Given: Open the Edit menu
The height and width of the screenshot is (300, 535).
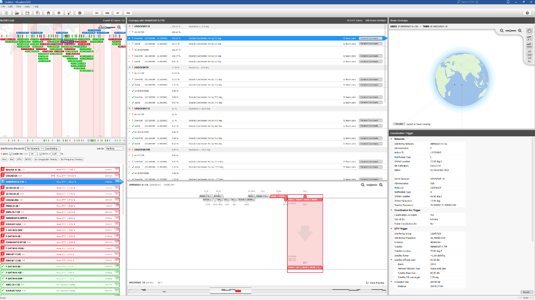Looking at the screenshot, I should [11, 6].
